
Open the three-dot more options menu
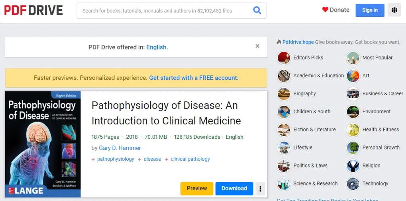pos(260,189)
